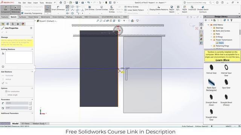
Task: Switch to the 3D Views tab
Action: click(25, 123)
